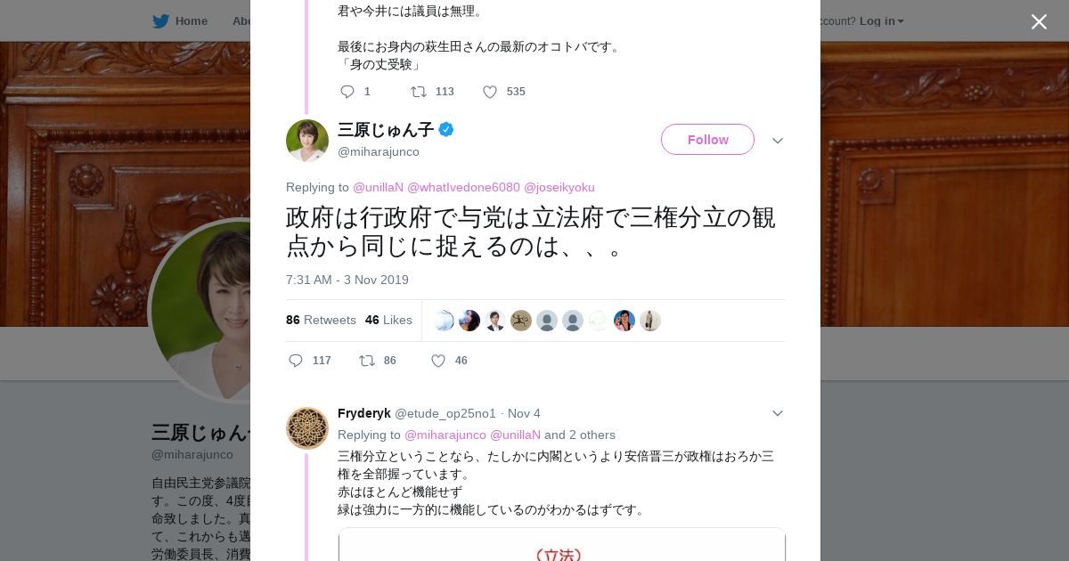Click 三原じゅん子's tweet avatar
1069x561 pixels.
pyautogui.click(x=307, y=141)
